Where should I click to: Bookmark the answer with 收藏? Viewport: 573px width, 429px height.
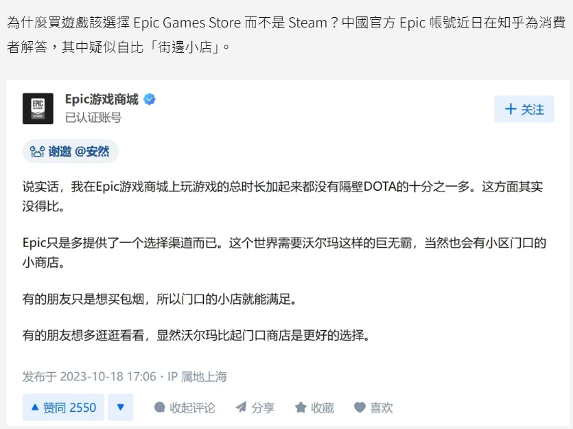(315, 408)
